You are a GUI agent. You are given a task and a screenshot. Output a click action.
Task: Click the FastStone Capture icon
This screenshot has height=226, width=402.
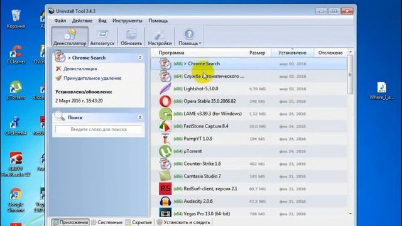(165, 126)
